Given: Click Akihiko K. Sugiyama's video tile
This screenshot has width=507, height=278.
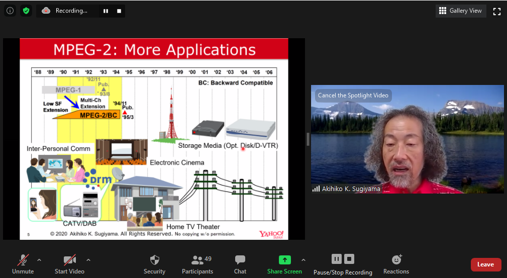Looking at the screenshot, I should (x=408, y=139).
